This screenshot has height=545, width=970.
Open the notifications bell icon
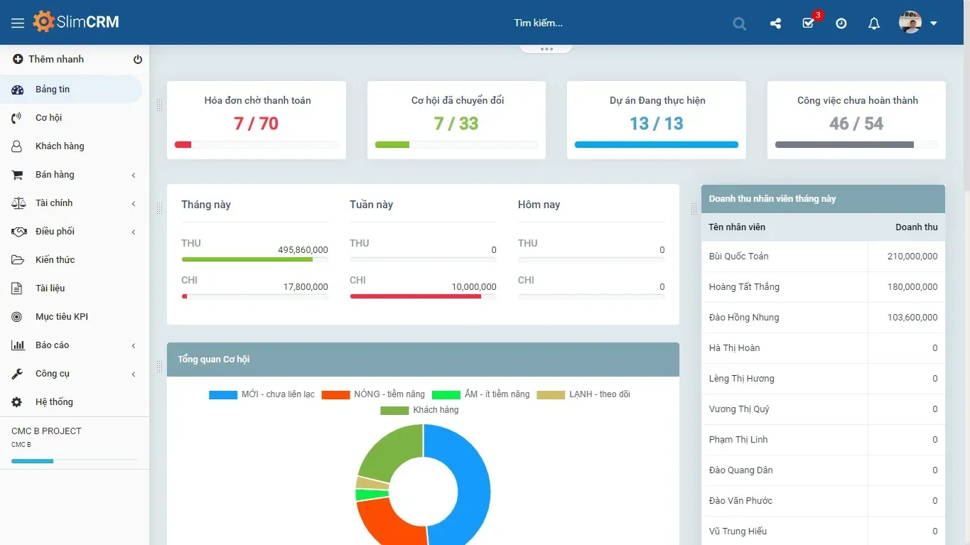(x=874, y=23)
